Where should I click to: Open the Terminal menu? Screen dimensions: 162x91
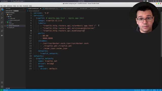pyautogui.click(x=25, y=6)
